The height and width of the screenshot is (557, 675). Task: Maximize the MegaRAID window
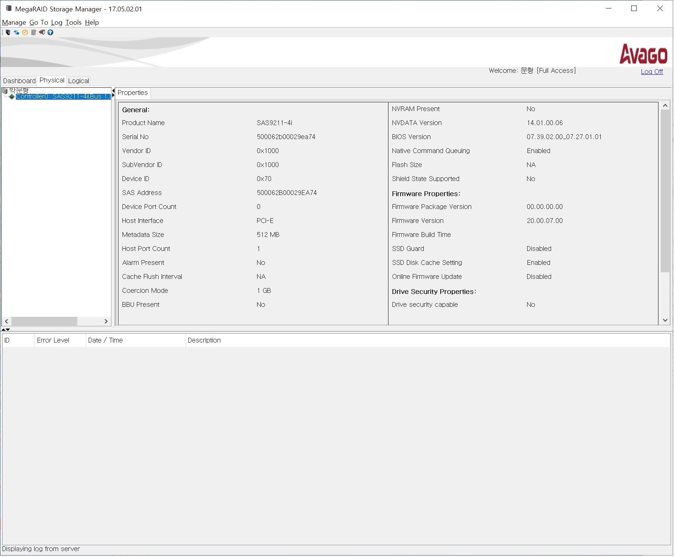[634, 8]
